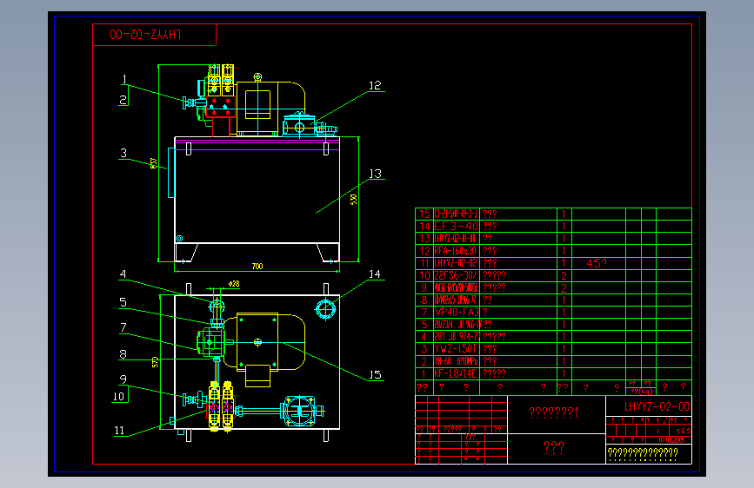754x488 pixels.
Task: Click the vertical 575 dimension text
Action: 155,362
